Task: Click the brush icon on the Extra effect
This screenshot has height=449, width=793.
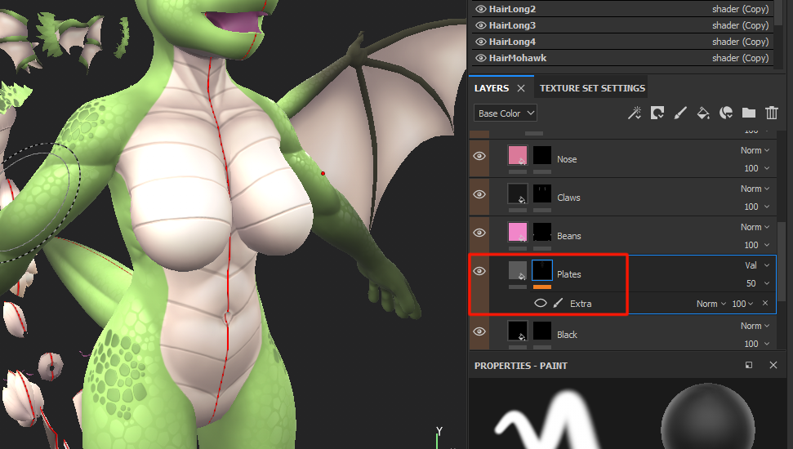Action: click(x=558, y=304)
